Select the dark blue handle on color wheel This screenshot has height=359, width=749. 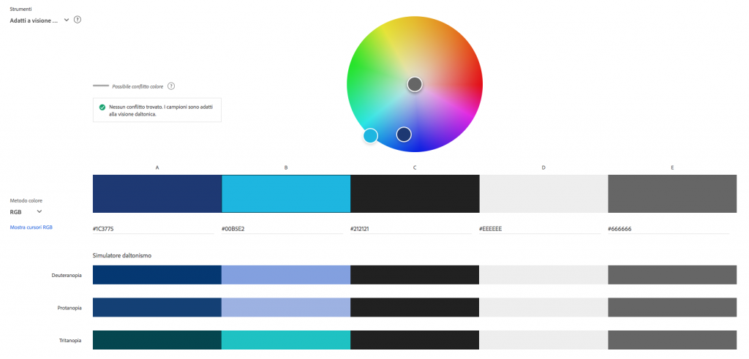[x=404, y=134]
